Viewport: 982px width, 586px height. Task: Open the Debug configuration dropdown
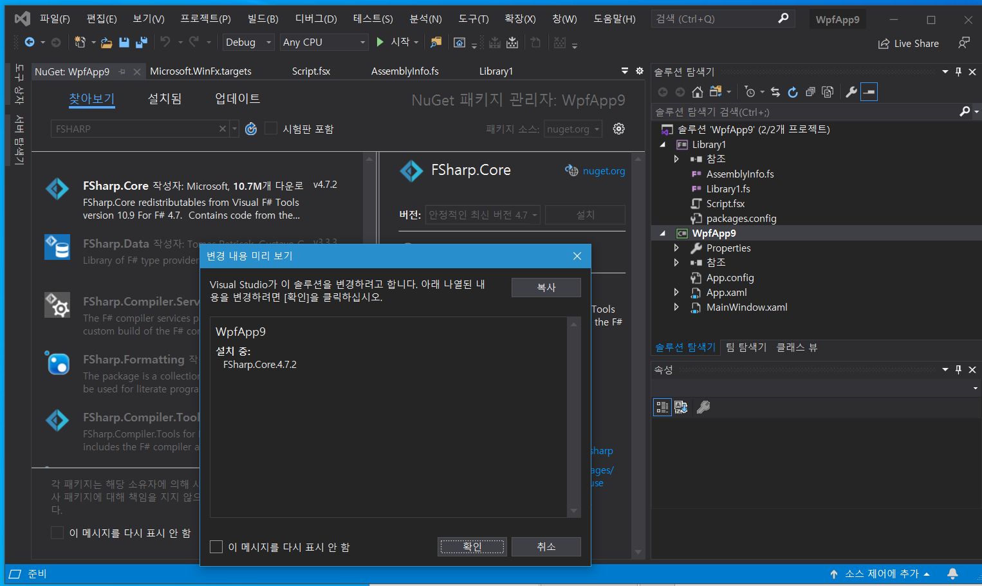click(x=248, y=42)
